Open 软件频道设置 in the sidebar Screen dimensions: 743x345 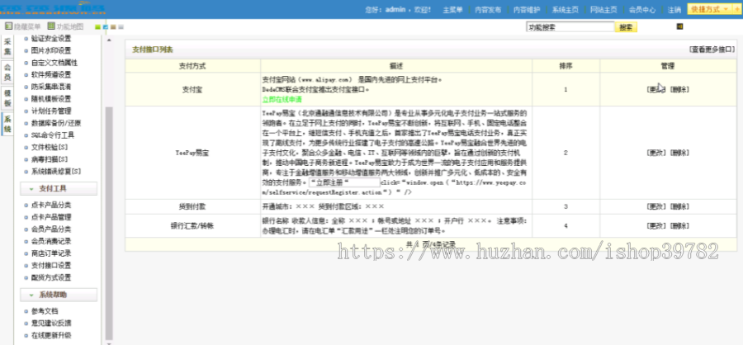(x=51, y=74)
